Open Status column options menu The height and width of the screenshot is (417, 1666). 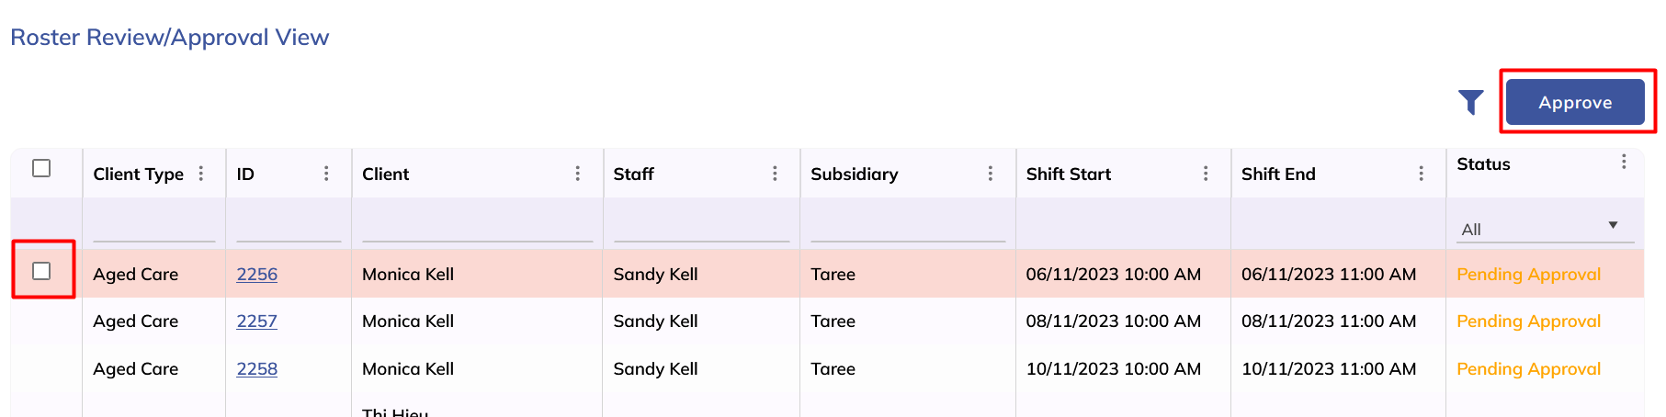tap(1624, 162)
